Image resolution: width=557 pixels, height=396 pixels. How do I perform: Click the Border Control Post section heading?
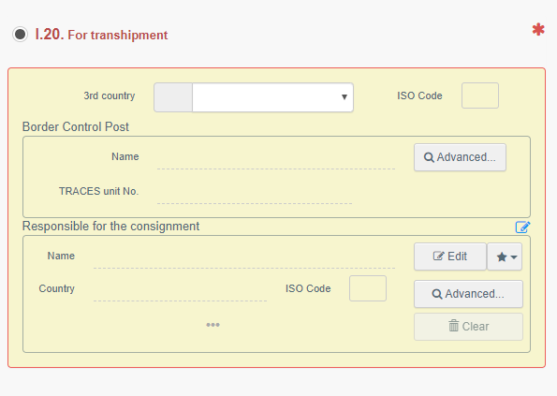pyautogui.click(x=76, y=126)
